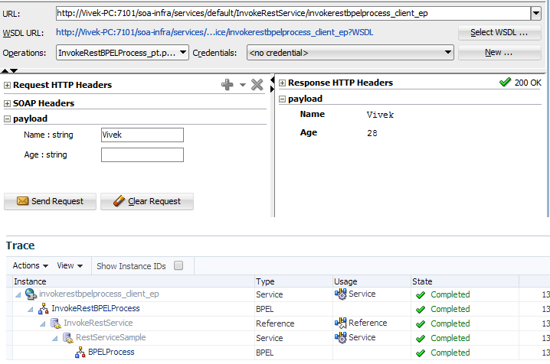Click the New credential button

tap(499, 53)
